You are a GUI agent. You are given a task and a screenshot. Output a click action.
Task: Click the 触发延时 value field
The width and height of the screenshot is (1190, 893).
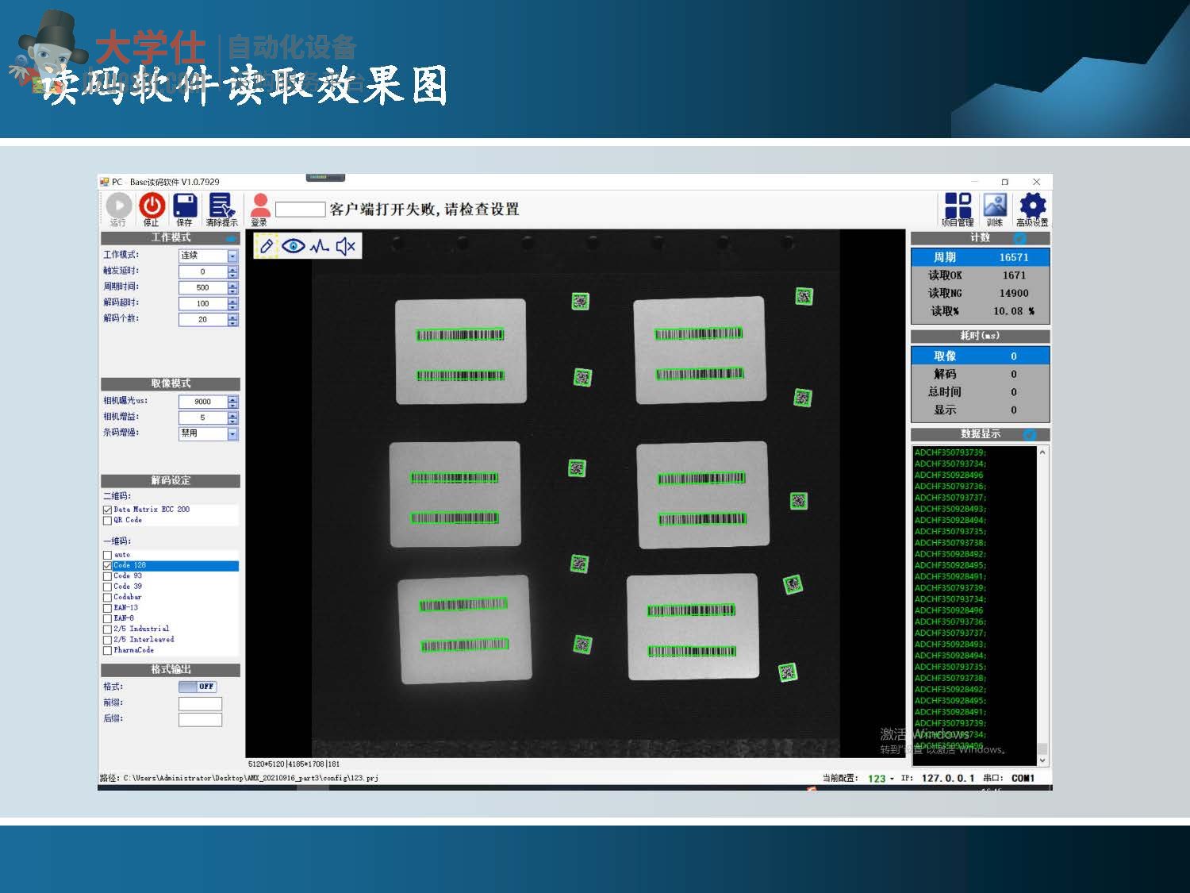click(x=203, y=271)
